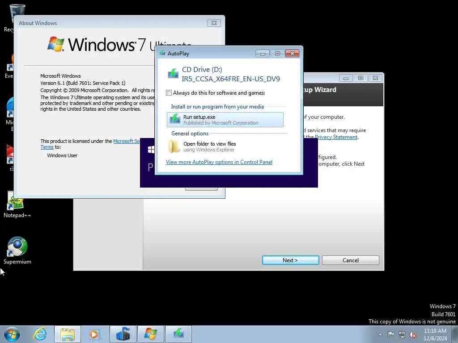Viewport: 458px width, 343px height.
Task: Click the setup.exe icon in AutoPlay
Action: pyautogui.click(x=175, y=119)
